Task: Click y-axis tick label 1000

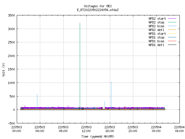Action: pos(11,83)
